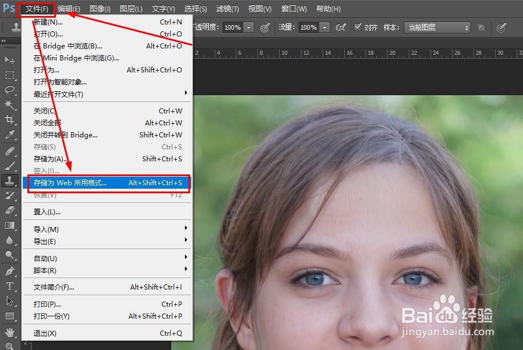Select the Pen tool
Screen dimensions: 523x350
pyautogui.click(x=9, y=271)
